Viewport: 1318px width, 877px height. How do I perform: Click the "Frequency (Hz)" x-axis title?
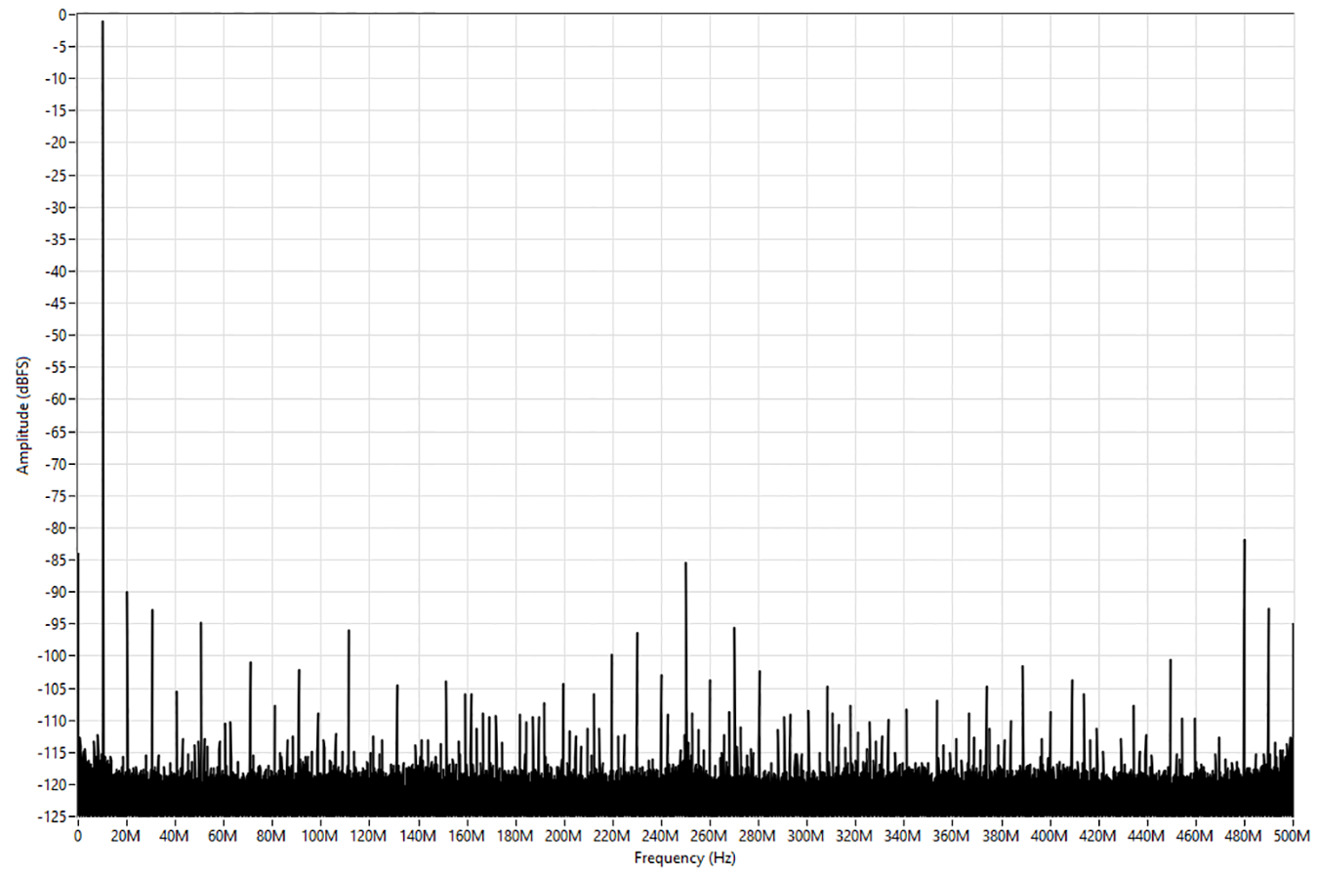click(684, 857)
